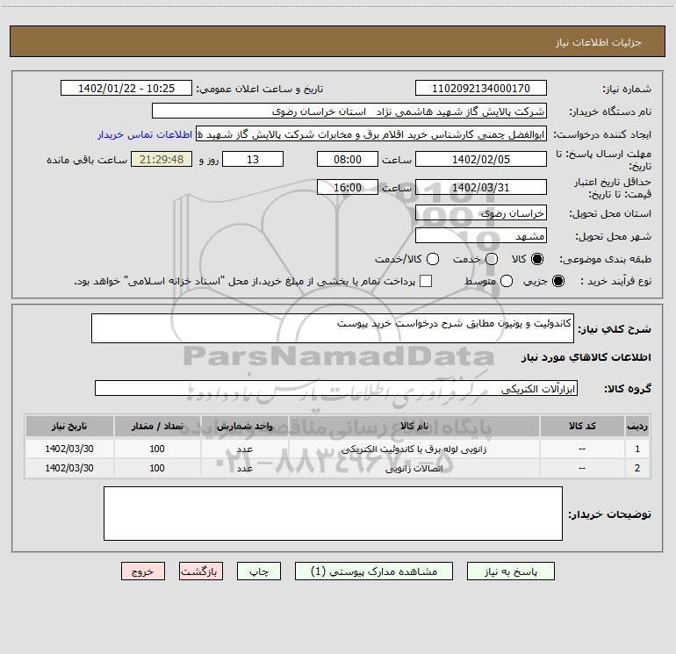Click the quantity 100 in row 2
The image size is (676, 654).
tap(157, 468)
